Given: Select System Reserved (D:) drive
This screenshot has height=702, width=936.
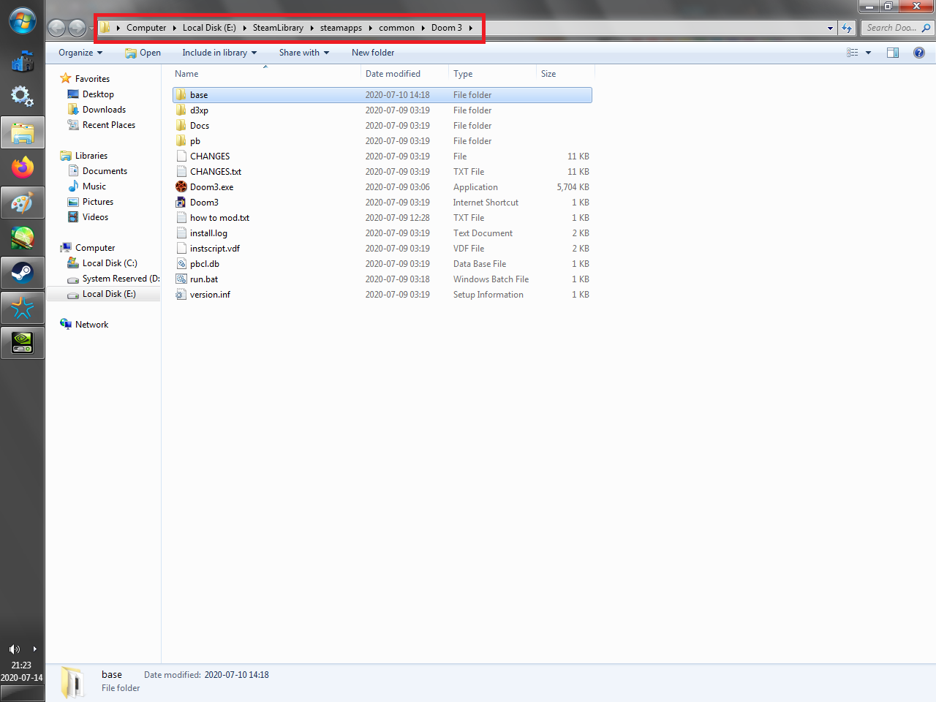Looking at the screenshot, I should point(121,279).
